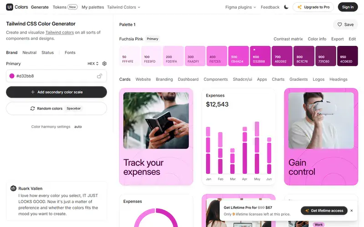The height and width of the screenshot is (227, 364).
Task: Open the Feedback link
Action: [270, 7]
